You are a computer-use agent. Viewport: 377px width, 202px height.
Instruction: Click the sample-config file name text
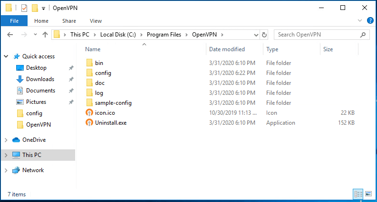pyautogui.click(x=113, y=103)
